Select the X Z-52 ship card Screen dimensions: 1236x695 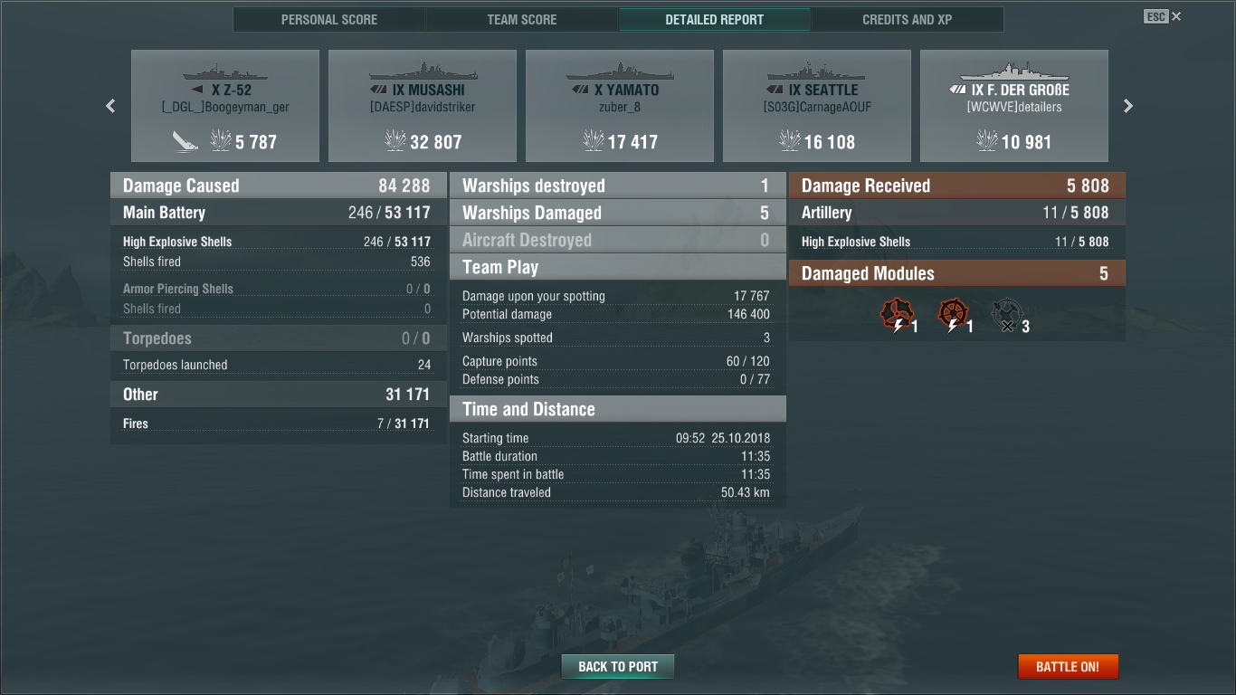tap(225, 106)
